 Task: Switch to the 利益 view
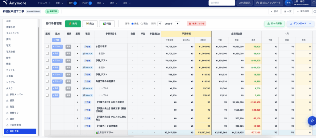[x=107, y=24]
